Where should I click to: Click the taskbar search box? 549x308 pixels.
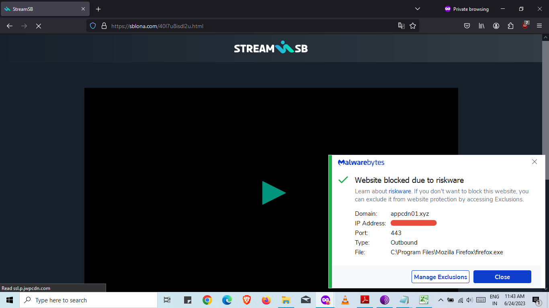[x=88, y=300]
